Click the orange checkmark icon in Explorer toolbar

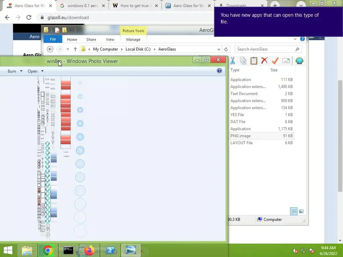pos(275,61)
